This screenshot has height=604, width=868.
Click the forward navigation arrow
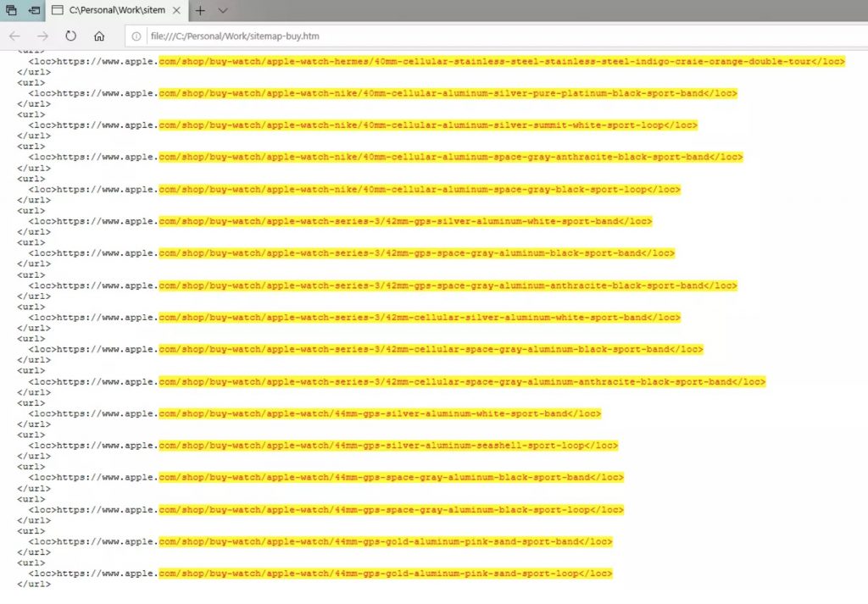[42, 36]
